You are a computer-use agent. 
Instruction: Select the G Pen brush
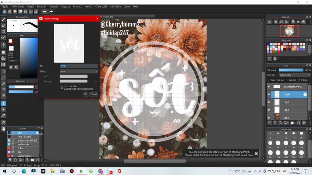(x=23, y=148)
